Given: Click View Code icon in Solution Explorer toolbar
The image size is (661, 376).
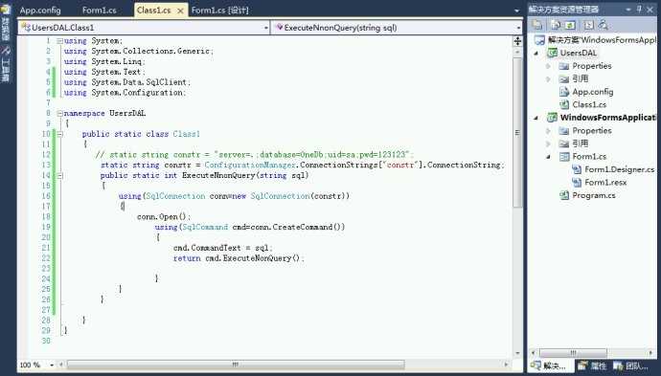Looking at the screenshot, I should click(588, 25).
